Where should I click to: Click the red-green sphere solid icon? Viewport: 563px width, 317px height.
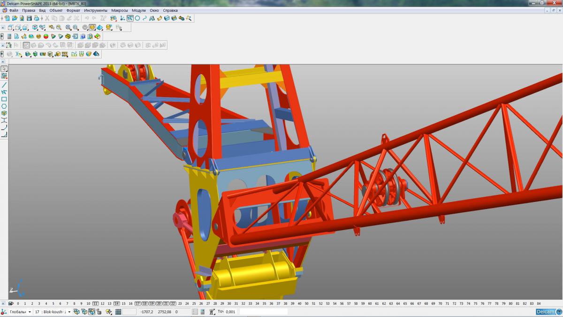(46, 36)
